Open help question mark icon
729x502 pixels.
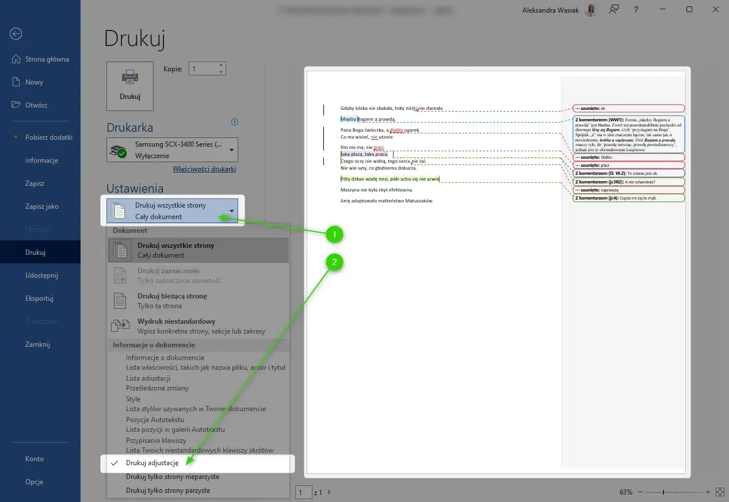[x=636, y=9]
